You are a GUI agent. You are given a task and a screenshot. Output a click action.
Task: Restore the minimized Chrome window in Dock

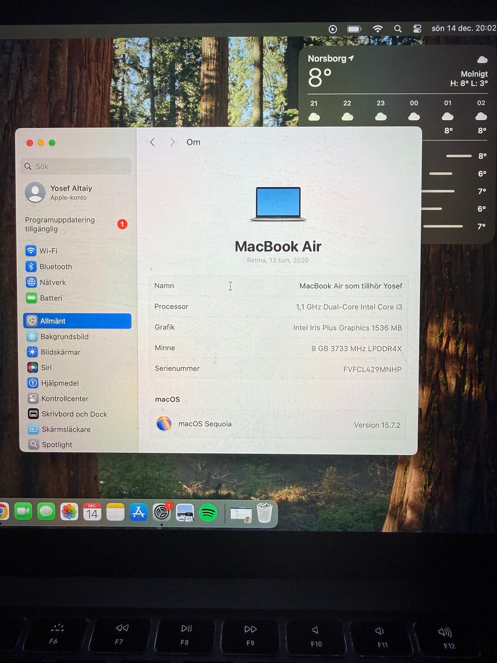point(241,514)
